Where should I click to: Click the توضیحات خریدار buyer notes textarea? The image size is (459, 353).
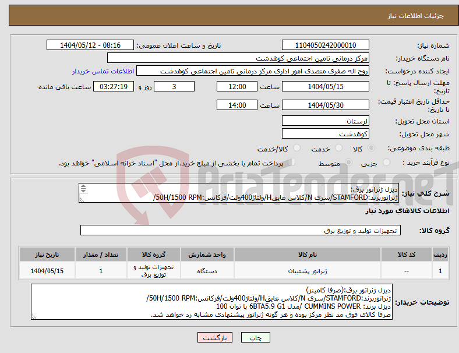211,302
